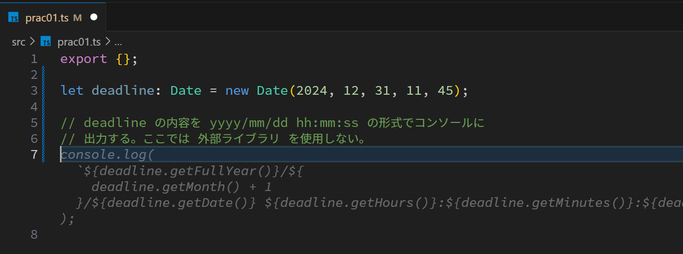Click the unsaved changes dot on the tab
The image size is (683, 254).
(93, 17)
